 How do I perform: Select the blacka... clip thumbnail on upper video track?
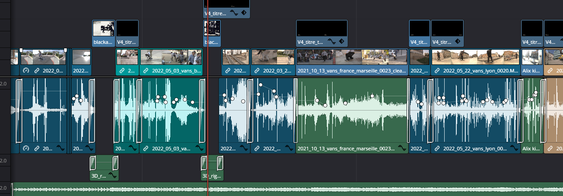104,28
